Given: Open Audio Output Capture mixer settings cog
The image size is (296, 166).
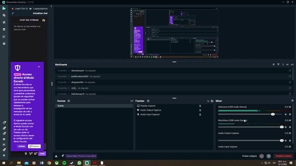Looking at the screenshot, I should tap(290, 141).
